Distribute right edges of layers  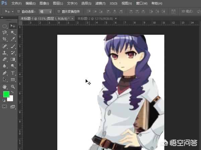[x=163, y=12]
